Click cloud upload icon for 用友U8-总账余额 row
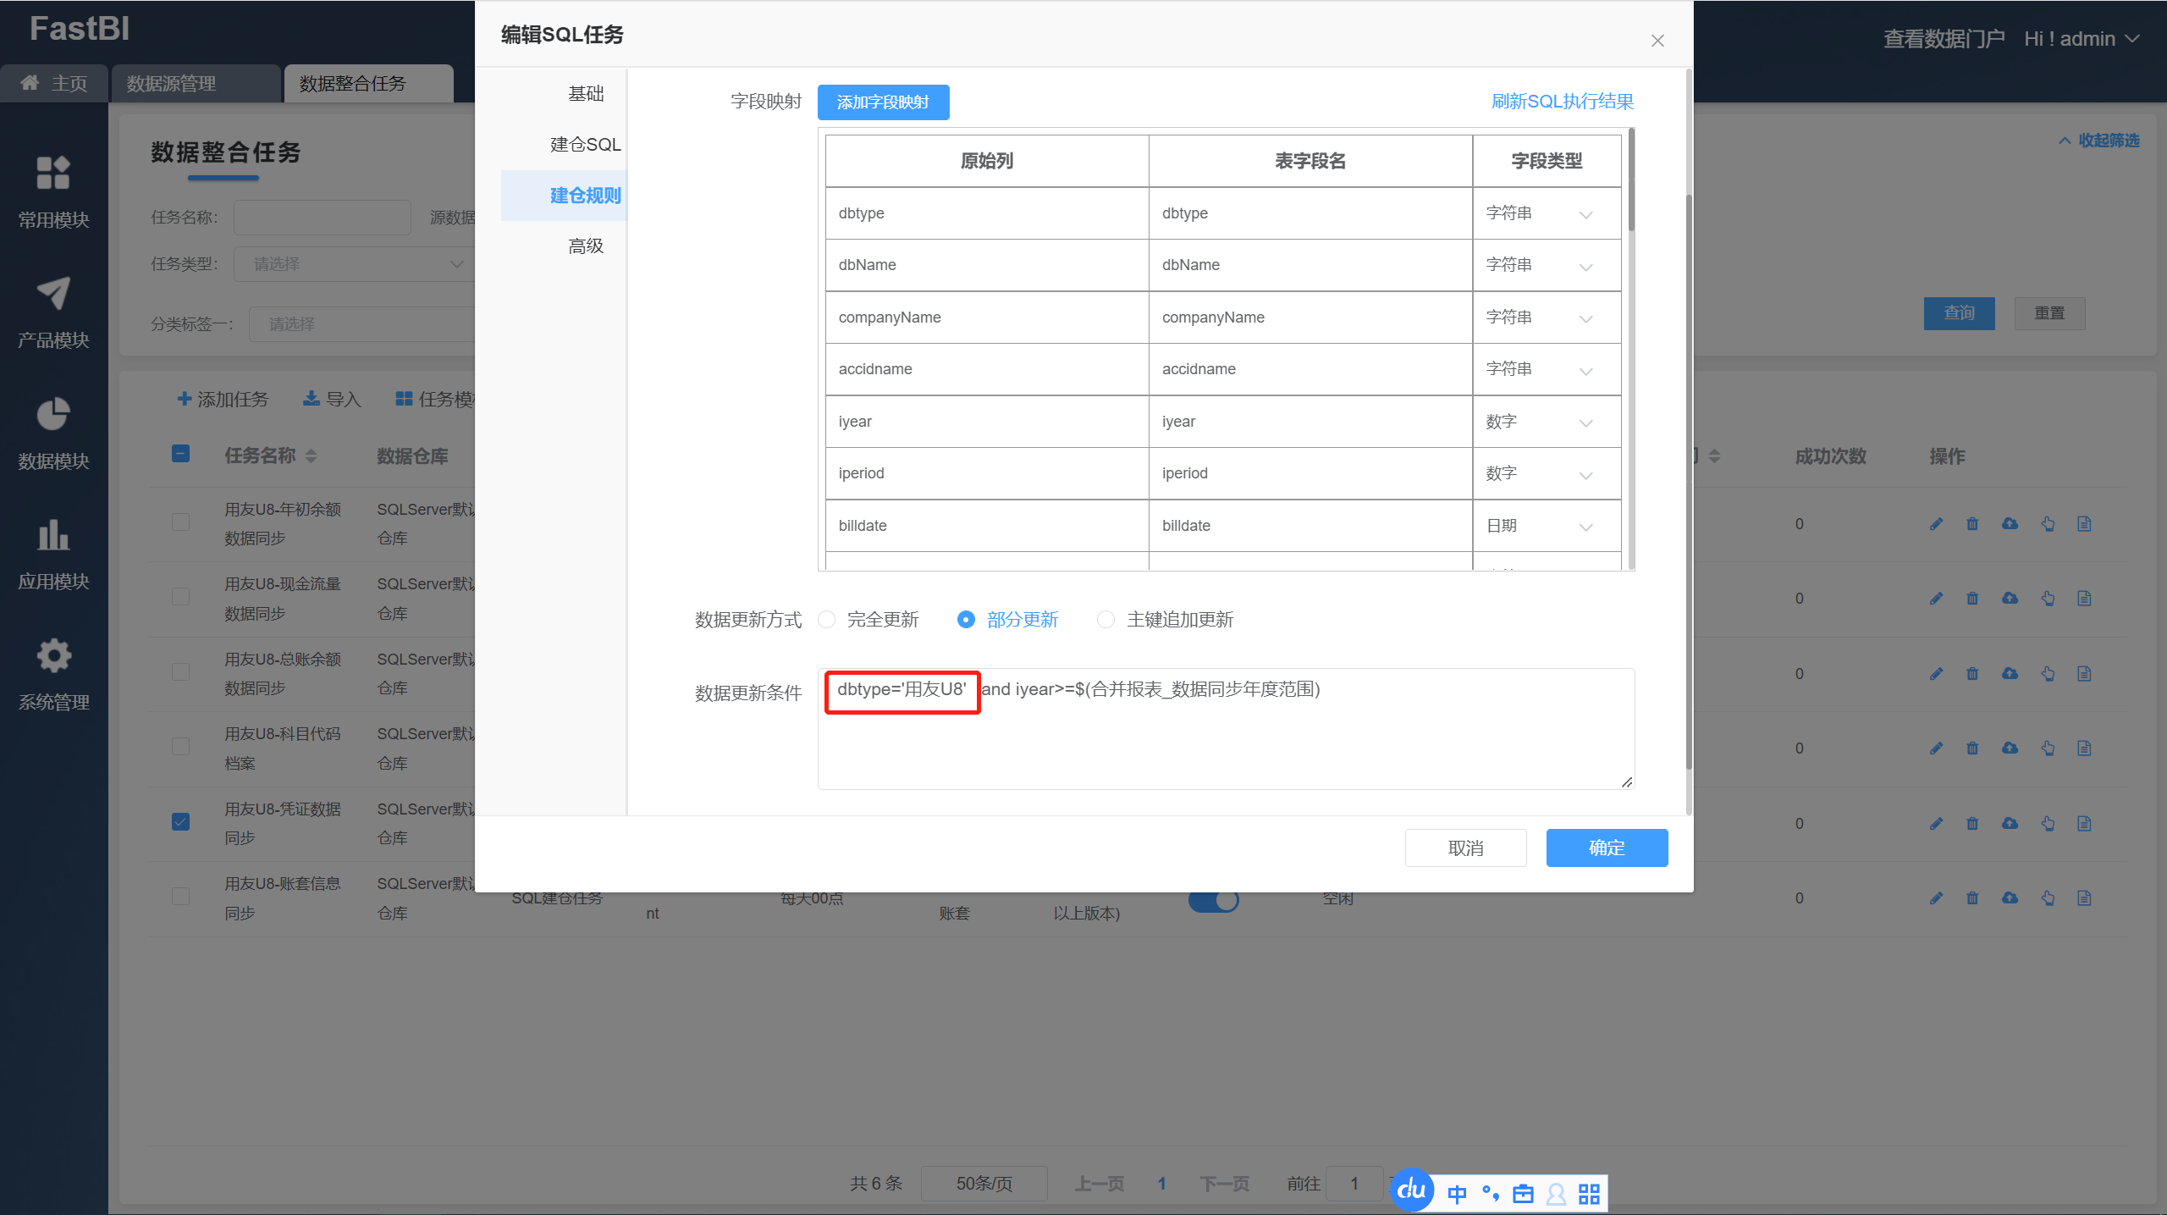The width and height of the screenshot is (2167, 1215). (2010, 674)
